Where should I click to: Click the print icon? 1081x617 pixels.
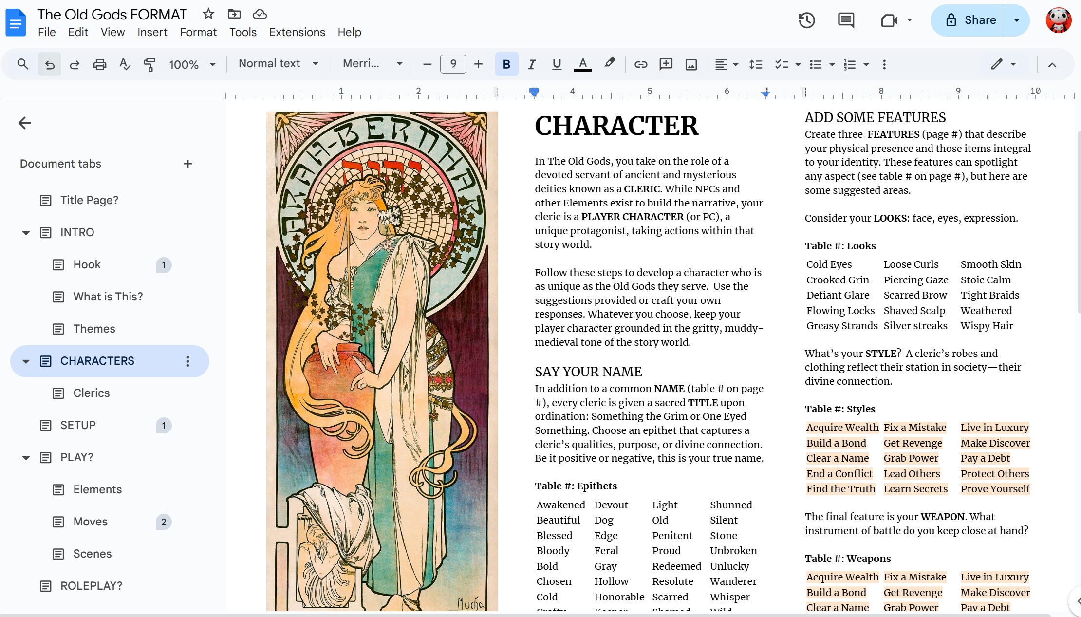pos(100,64)
